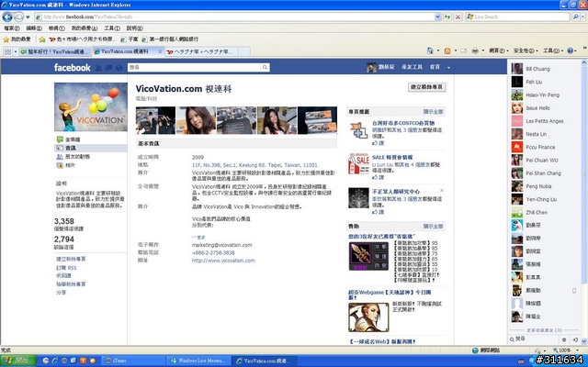588x367 pixels.
Task: Open the 檔案(F) menu
Action: (12, 28)
